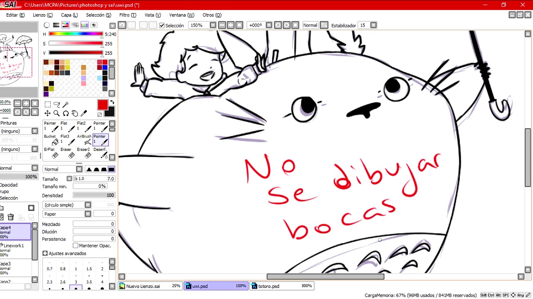
Task: Enable the Mantener Opac. checkbox
Action: tap(75, 245)
